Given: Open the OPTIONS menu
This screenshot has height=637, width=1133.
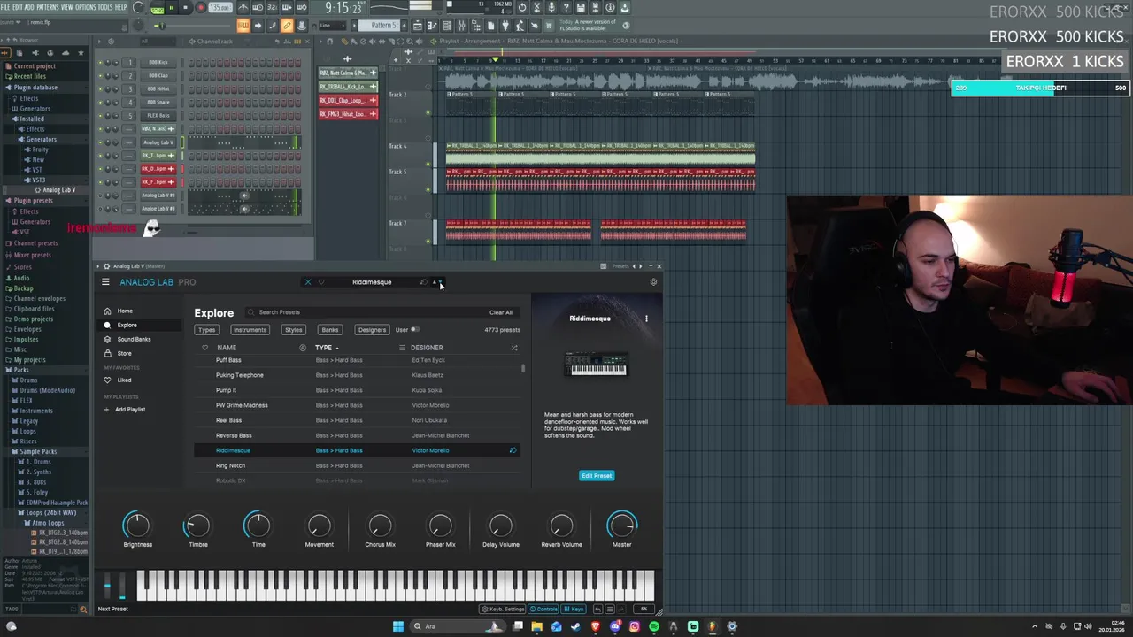Looking at the screenshot, I should pyautogui.click(x=86, y=7).
